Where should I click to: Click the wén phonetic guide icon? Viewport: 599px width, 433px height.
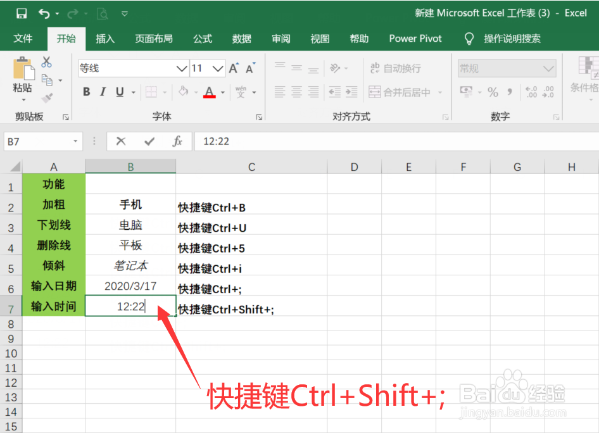tap(241, 92)
